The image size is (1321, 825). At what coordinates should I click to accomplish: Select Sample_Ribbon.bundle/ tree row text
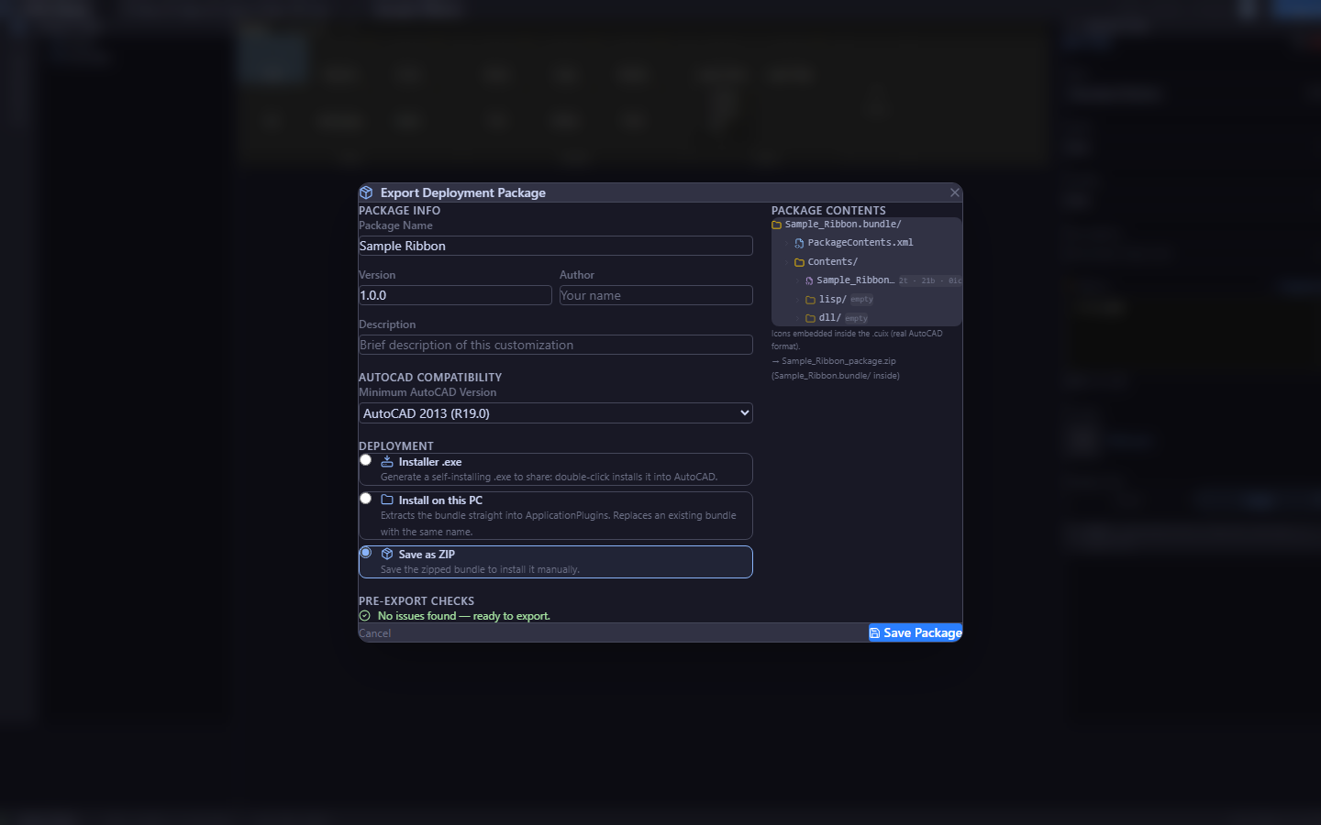point(843,225)
